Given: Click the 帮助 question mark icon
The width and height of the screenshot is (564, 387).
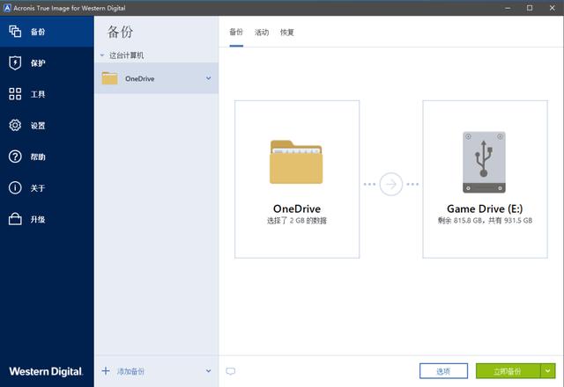Looking at the screenshot, I should 15,157.
